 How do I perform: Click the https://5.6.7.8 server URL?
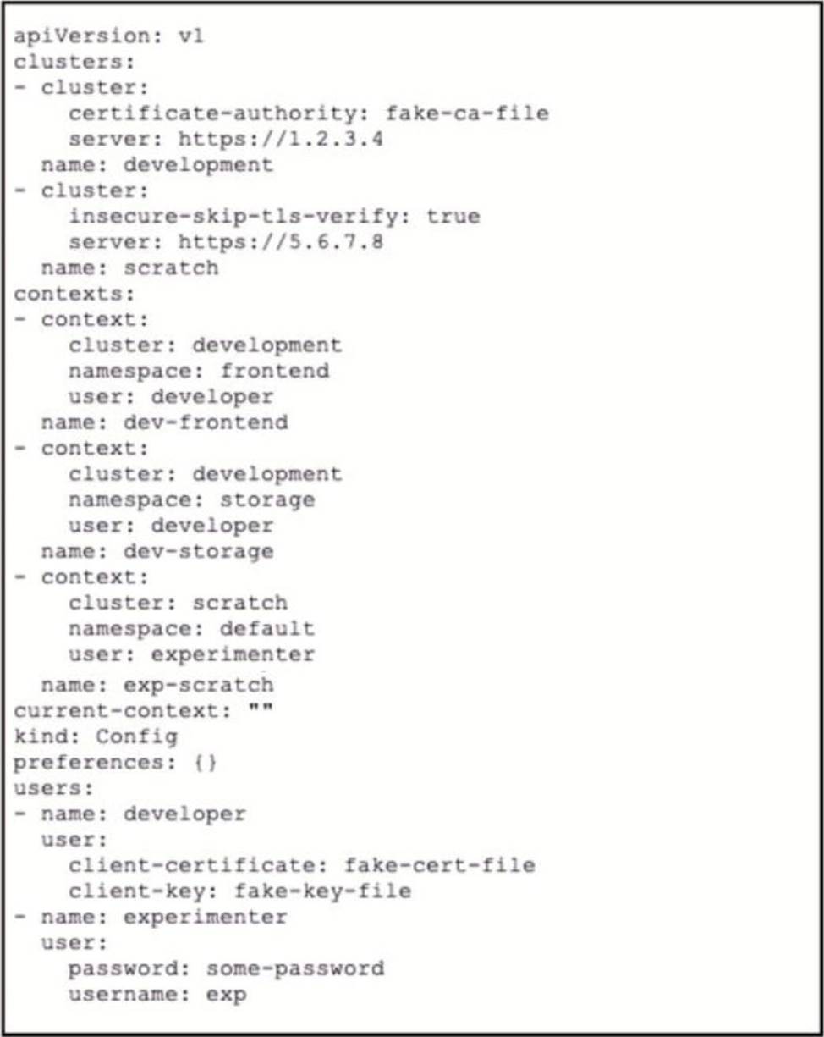pyautogui.click(x=280, y=242)
